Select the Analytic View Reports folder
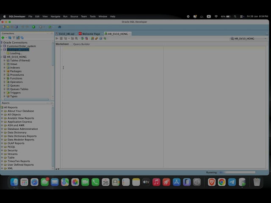The width and height of the screenshot is (271, 203). [x=21, y=118]
